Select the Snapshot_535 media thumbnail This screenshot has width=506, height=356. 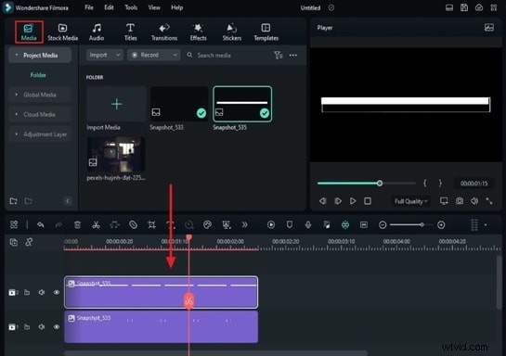pos(242,104)
